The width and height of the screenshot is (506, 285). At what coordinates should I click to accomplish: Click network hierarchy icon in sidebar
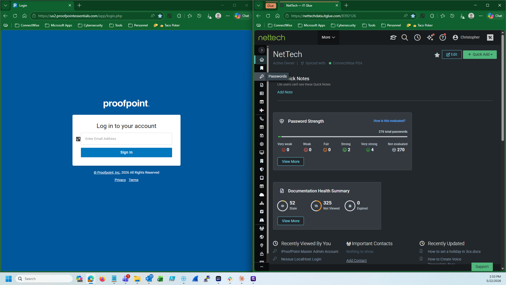[261, 203]
